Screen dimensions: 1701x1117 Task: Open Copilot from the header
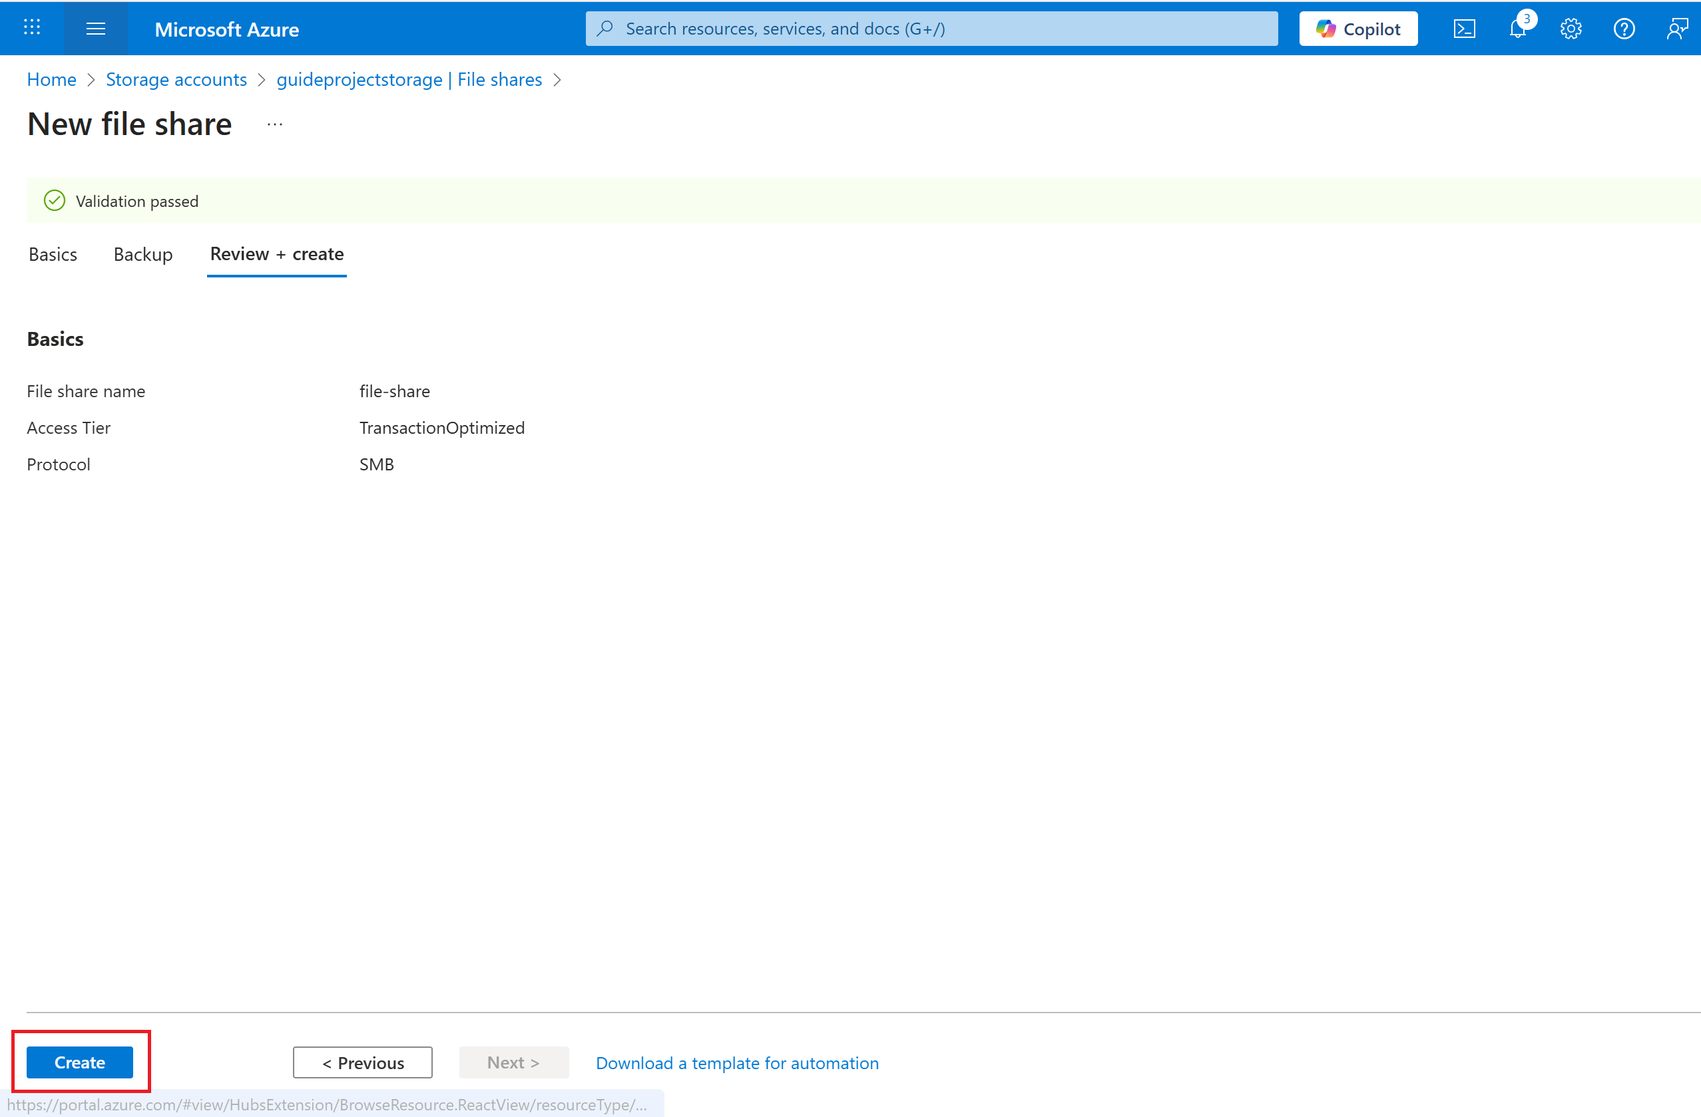(x=1358, y=29)
